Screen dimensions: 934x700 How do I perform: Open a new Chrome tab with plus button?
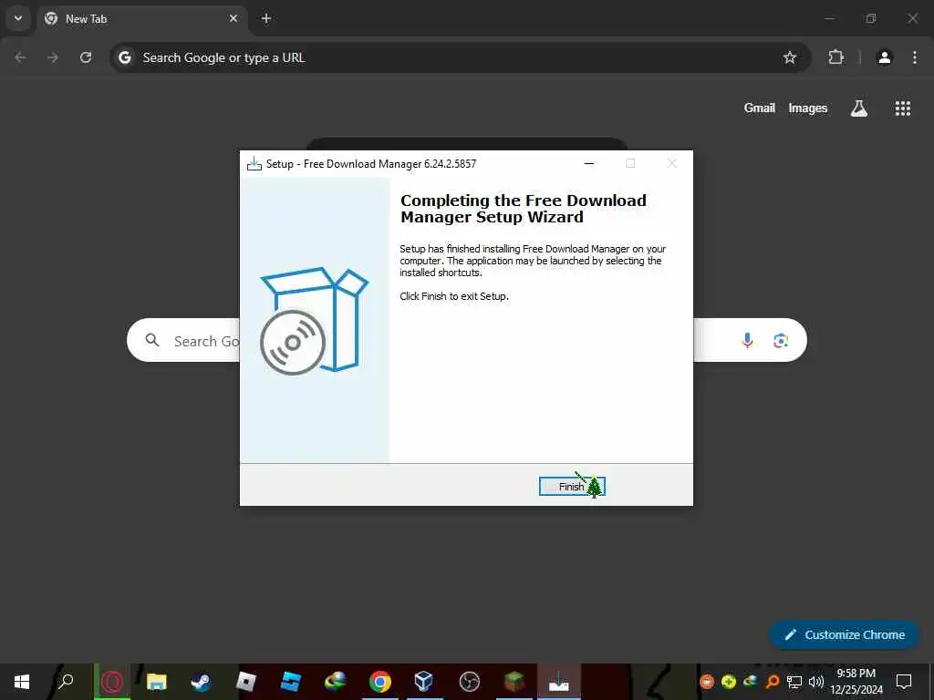[266, 18]
